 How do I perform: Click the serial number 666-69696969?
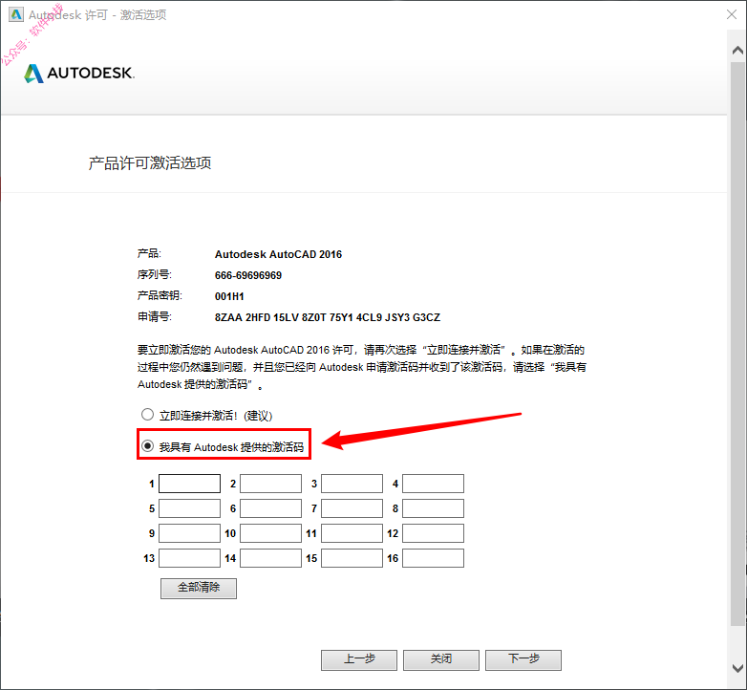click(248, 275)
